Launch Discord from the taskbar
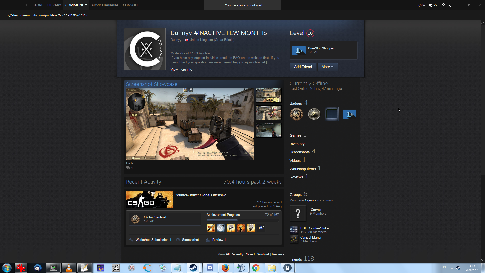Screen dimensions: 485x273 point(210,268)
